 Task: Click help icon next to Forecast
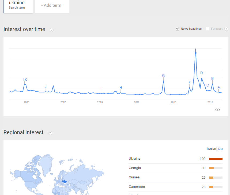point(226,29)
